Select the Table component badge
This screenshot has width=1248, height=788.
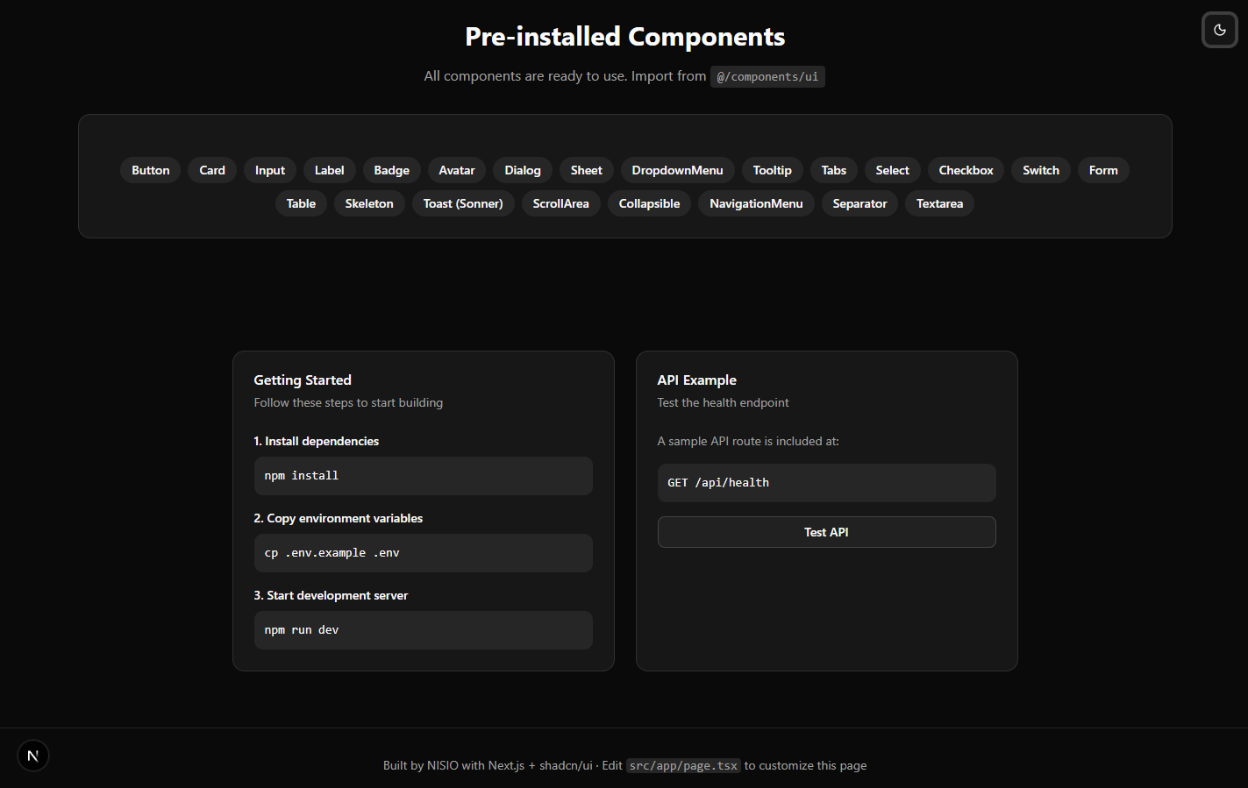click(x=301, y=203)
